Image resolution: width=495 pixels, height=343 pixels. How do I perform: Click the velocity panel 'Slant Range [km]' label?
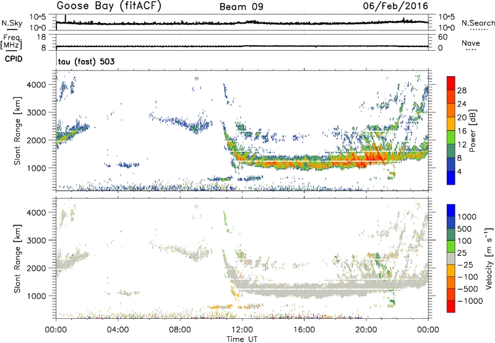coord(17,258)
